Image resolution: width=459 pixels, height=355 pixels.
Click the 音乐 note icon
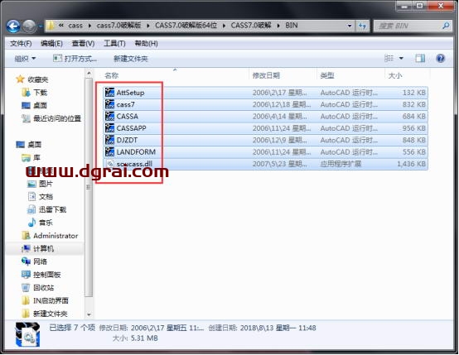click(31, 223)
